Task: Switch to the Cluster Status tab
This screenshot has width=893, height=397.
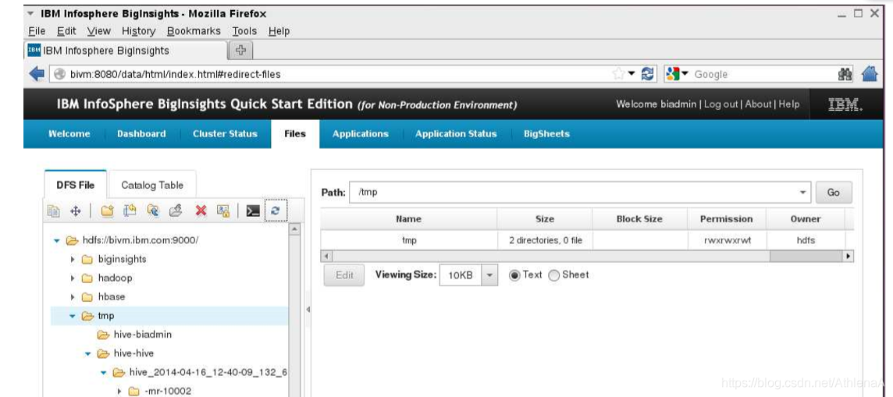Action: tap(225, 133)
